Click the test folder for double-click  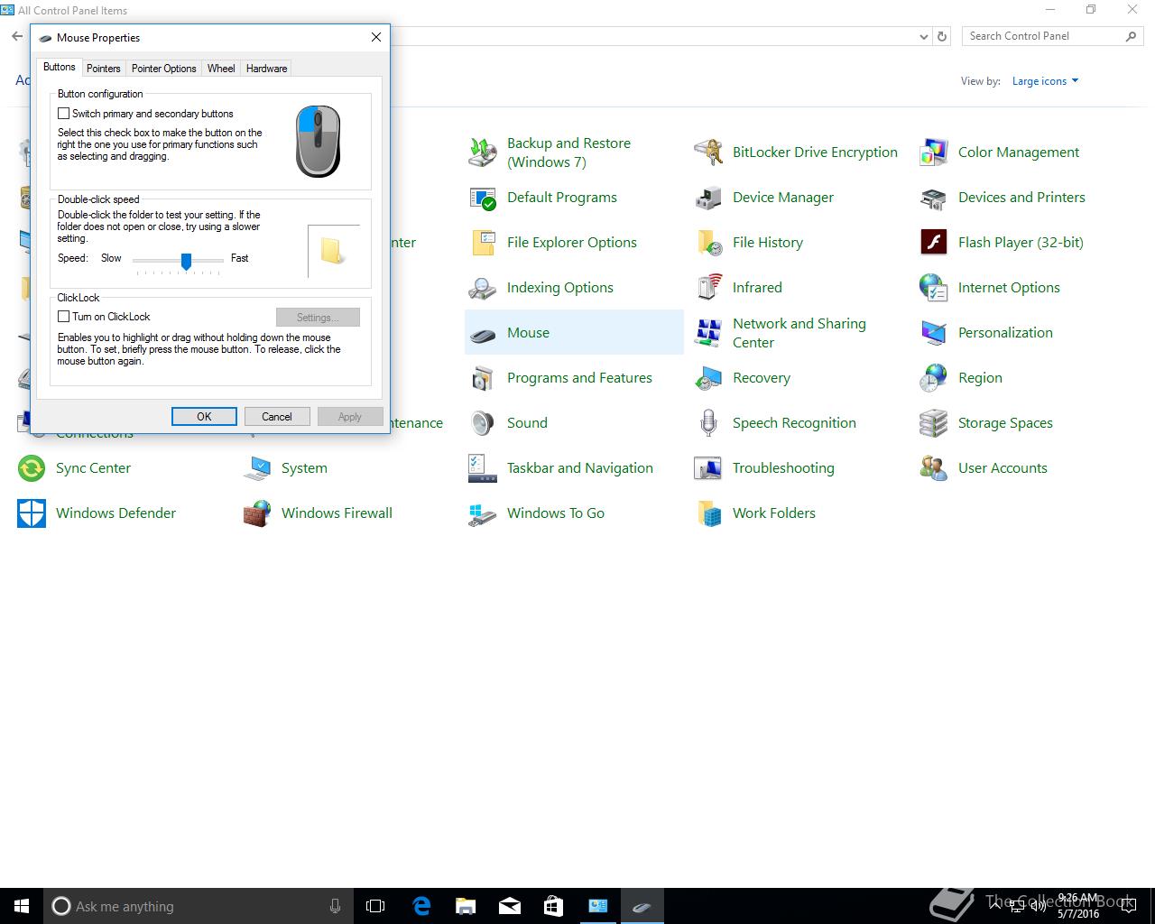[333, 251]
